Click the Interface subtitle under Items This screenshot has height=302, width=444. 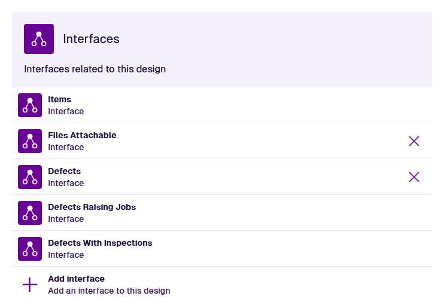point(66,112)
